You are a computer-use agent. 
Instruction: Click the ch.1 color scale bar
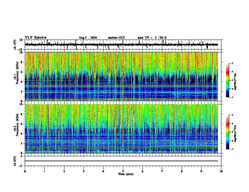click(228, 80)
